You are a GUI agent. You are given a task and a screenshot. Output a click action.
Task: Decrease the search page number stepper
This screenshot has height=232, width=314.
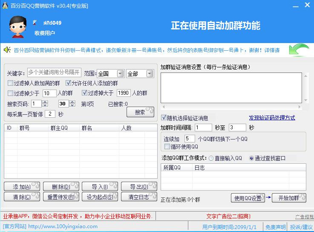pyautogui.click(x=45, y=105)
